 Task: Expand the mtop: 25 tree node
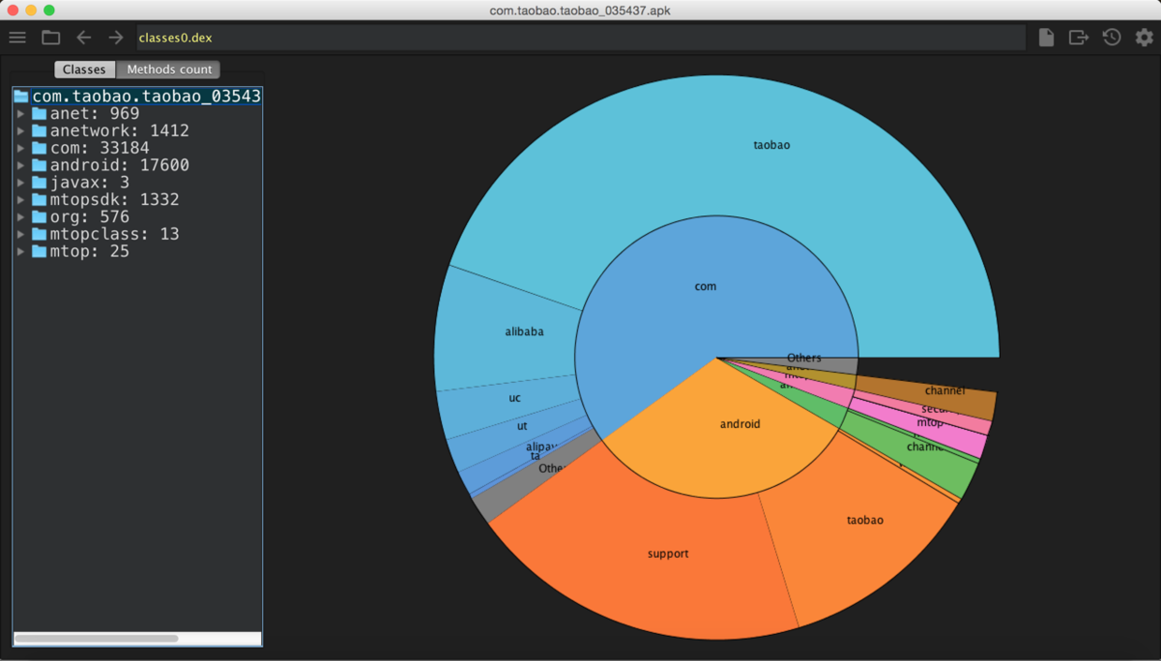[21, 251]
